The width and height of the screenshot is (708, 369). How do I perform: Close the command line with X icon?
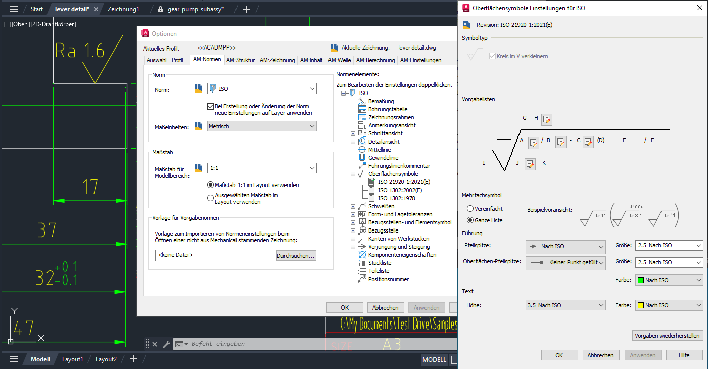(155, 344)
